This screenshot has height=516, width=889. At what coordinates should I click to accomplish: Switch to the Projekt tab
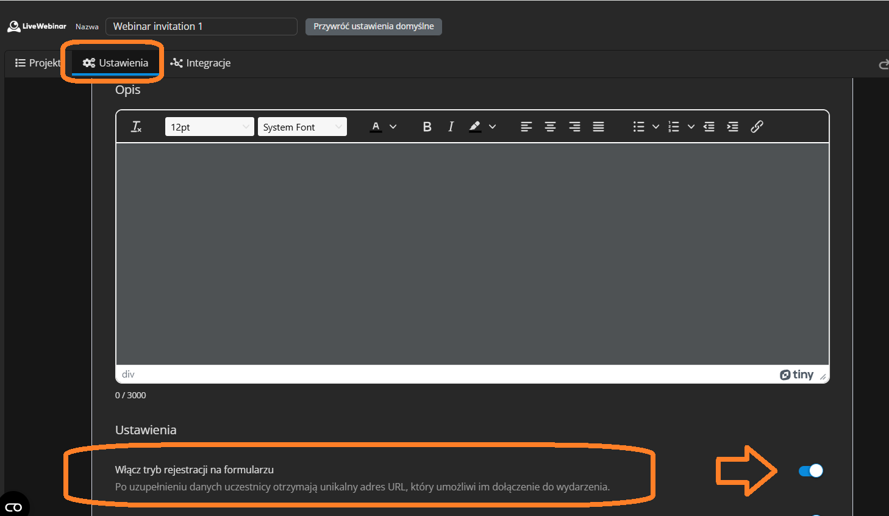pyautogui.click(x=38, y=63)
